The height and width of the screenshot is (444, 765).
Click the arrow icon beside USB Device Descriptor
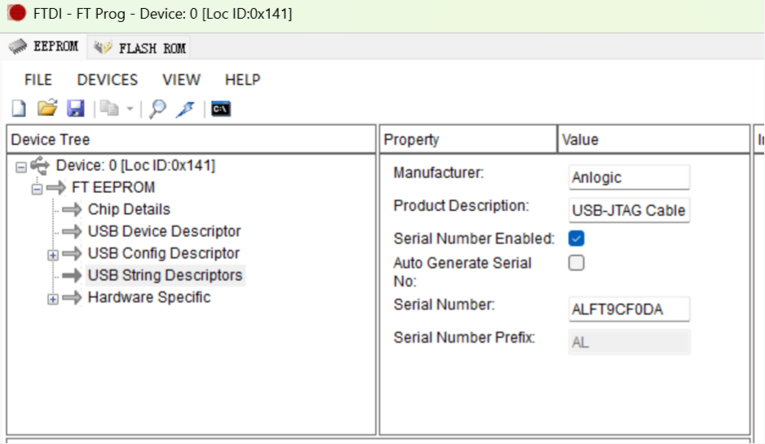73,231
